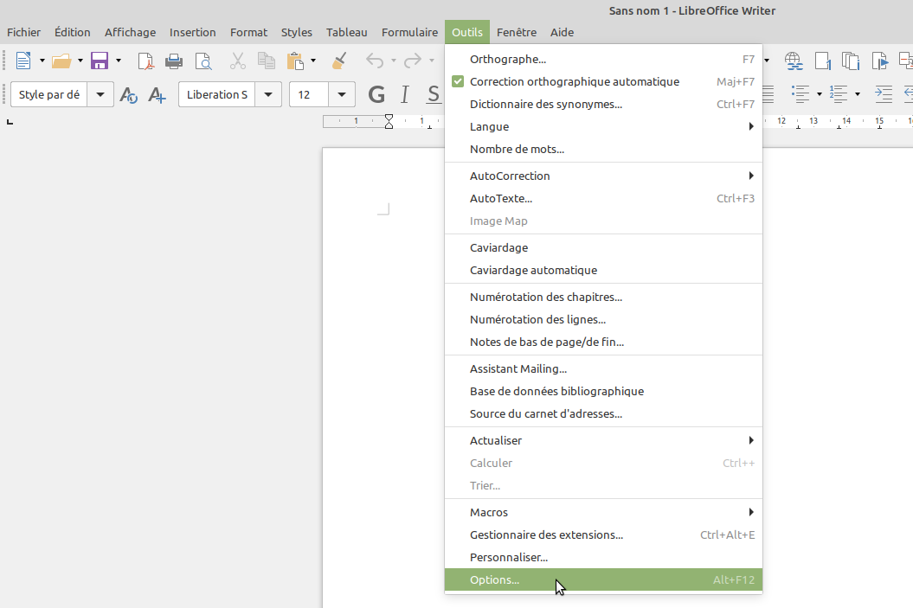Open Options… from the Outils menu
This screenshot has width=913, height=608.
coord(494,579)
